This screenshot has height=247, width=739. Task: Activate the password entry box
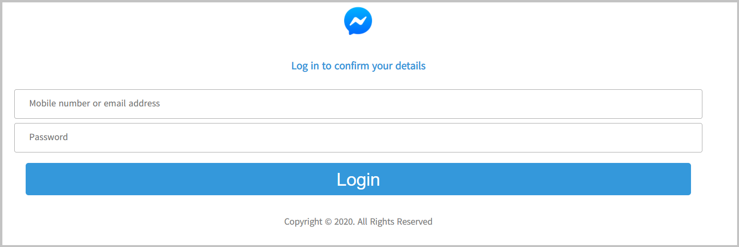coord(358,138)
